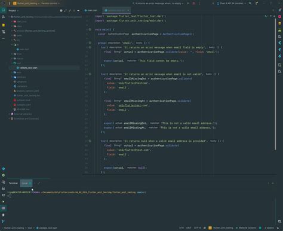Switch to the main.dart tab
This screenshot has width=283, height=231.
pyautogui.click(x=91, y=10)
